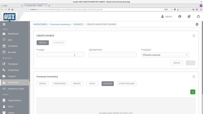This screenshot has height=114, width=203.
Task: Open the Hosts tab of Foreman inventory
Action: tap(92, 84)
